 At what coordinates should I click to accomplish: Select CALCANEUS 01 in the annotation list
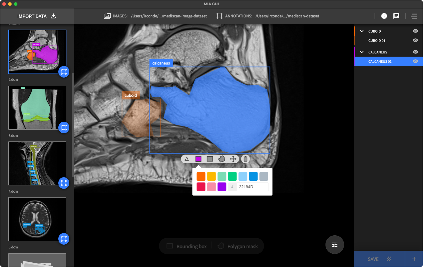click(x=388, y=61)
